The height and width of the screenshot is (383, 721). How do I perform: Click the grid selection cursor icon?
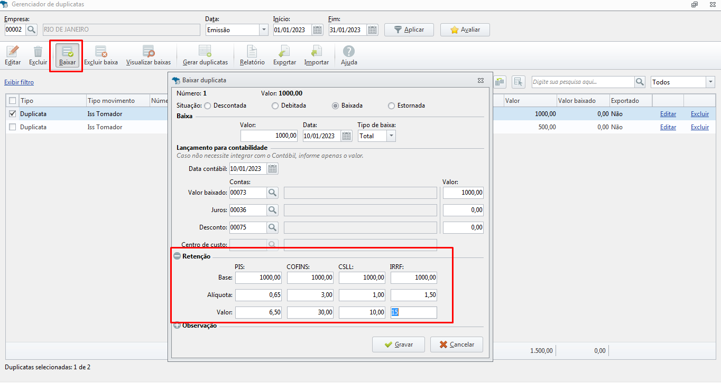pos(518,82)
